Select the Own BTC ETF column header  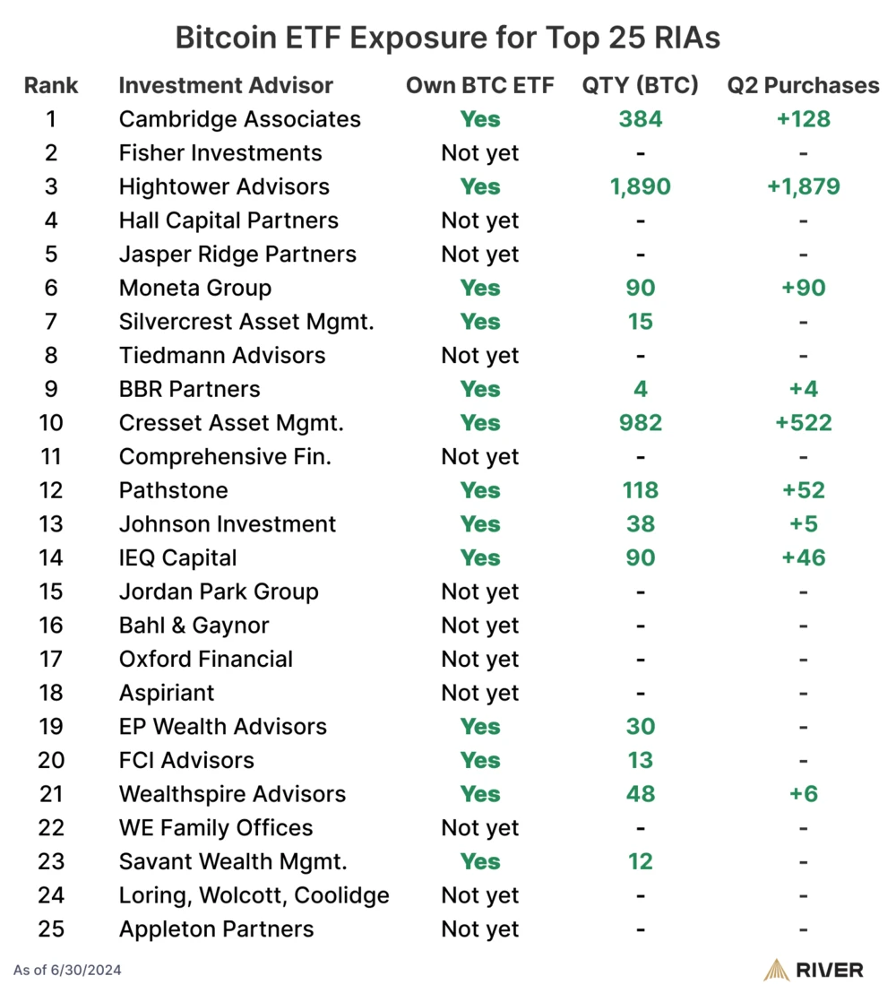(480, 86)
